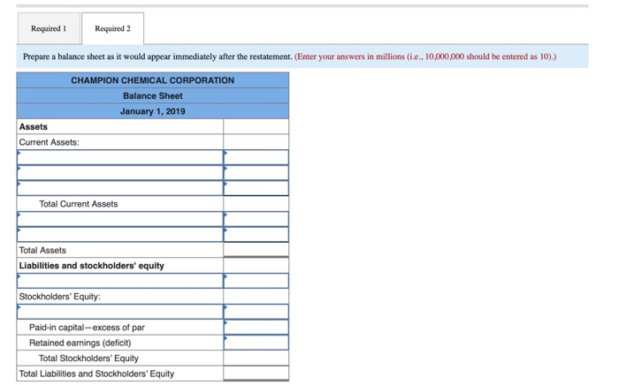
Task: Click the 'Assets' row label
Action: (34, 127)
